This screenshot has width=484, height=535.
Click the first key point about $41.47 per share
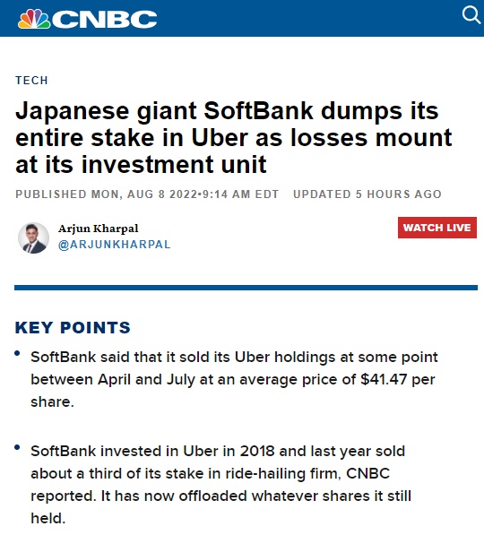coord(234,379)
